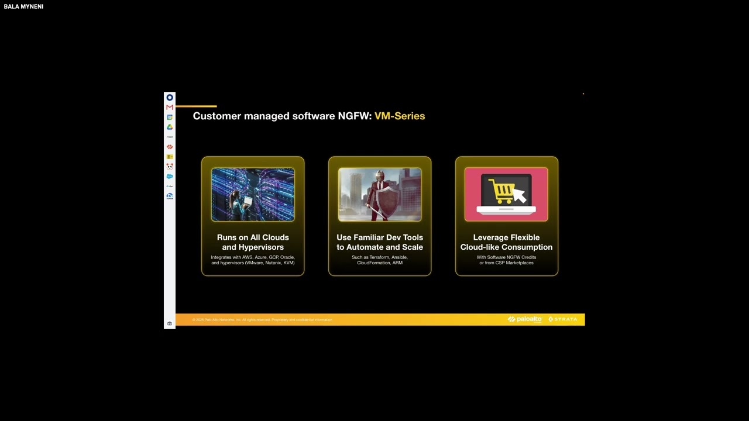Click the paloalto logo in footer
Image resolution: width=749 pixels, height=421 pixels.
[525, 319]
